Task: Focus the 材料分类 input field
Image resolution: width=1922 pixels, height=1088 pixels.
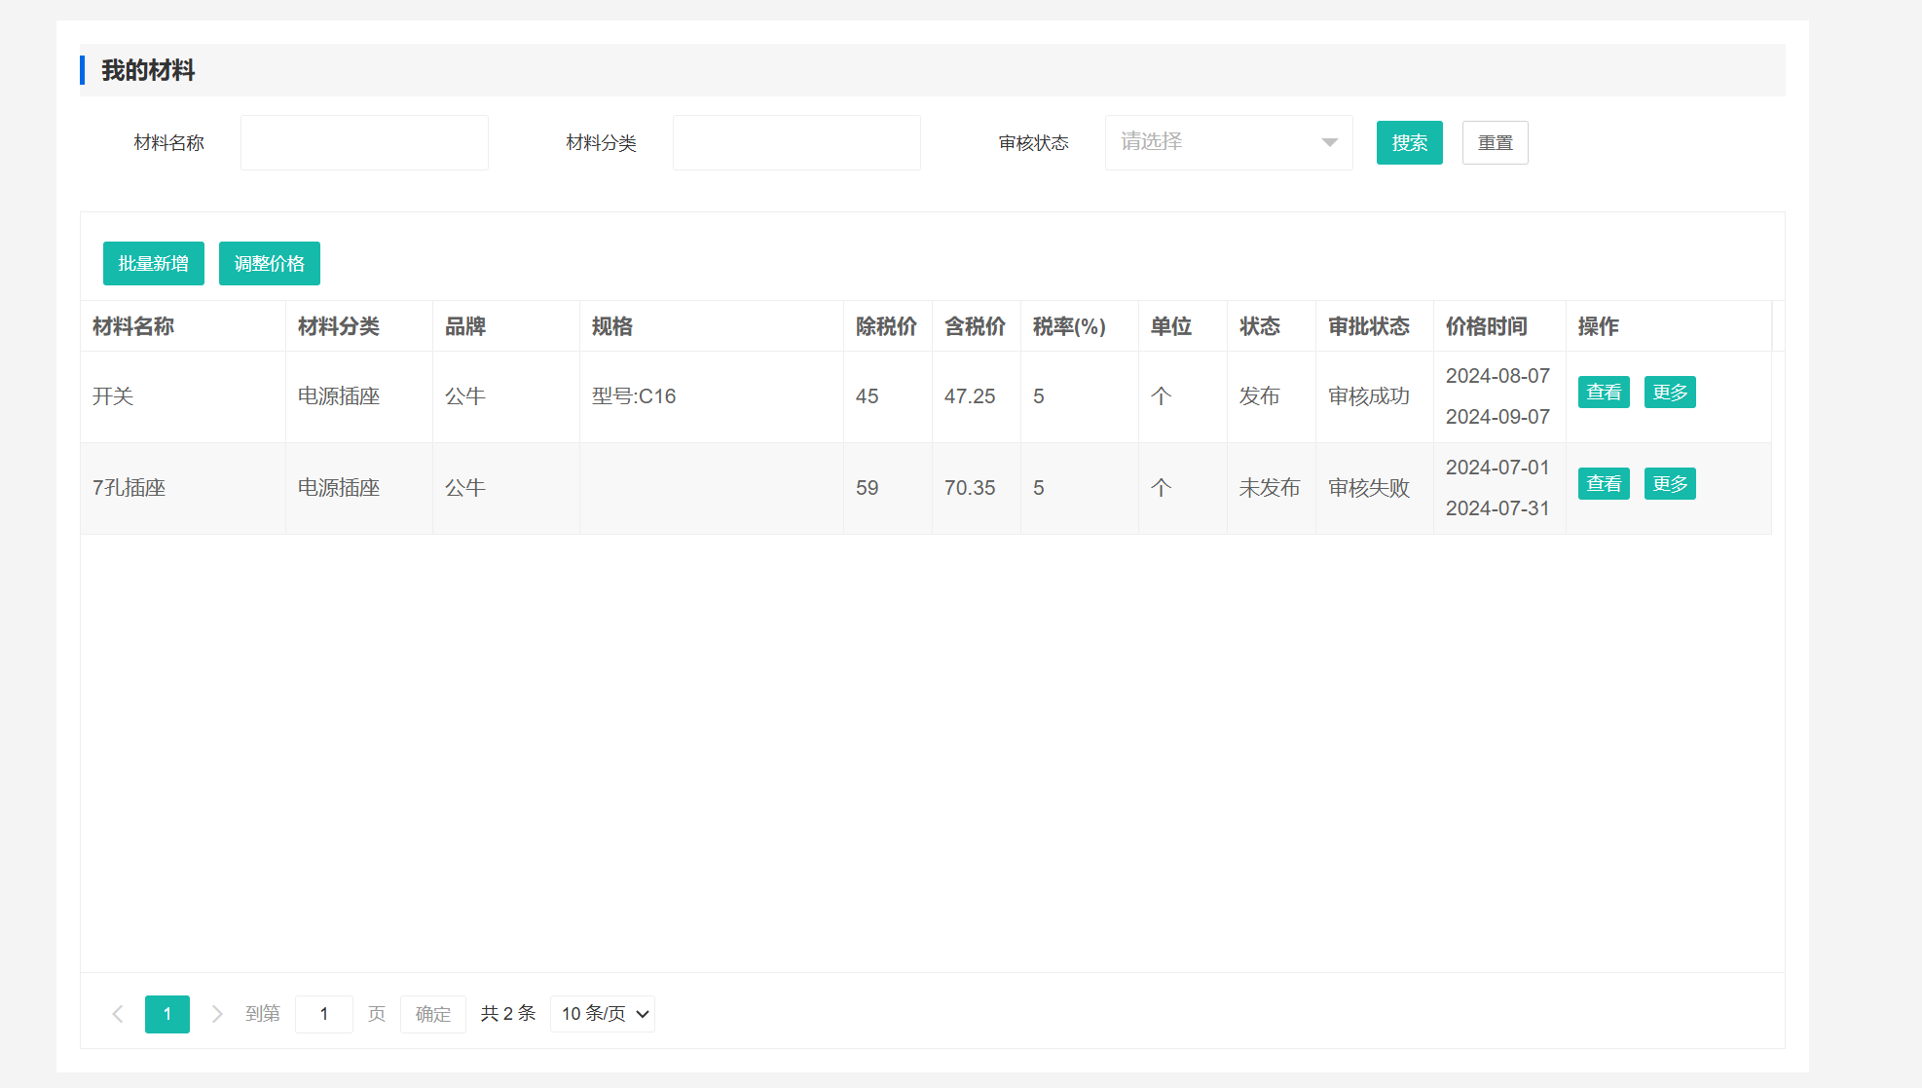Action: 796,143
